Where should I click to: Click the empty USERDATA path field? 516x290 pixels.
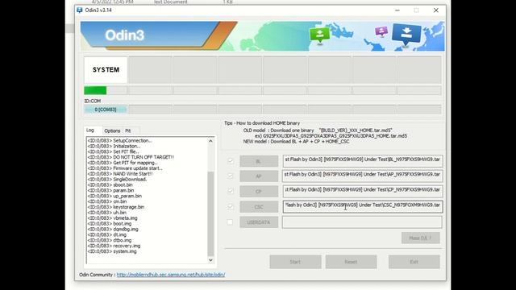[x=362, y=222]
